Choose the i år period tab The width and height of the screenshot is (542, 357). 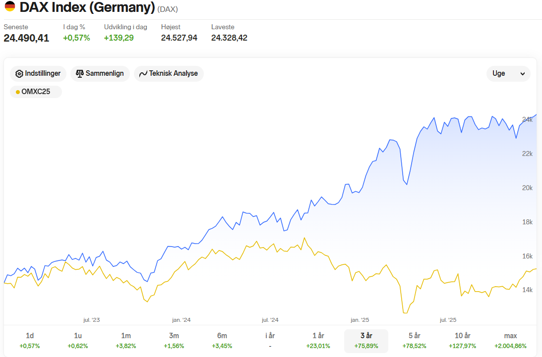(x=270, y=341)
